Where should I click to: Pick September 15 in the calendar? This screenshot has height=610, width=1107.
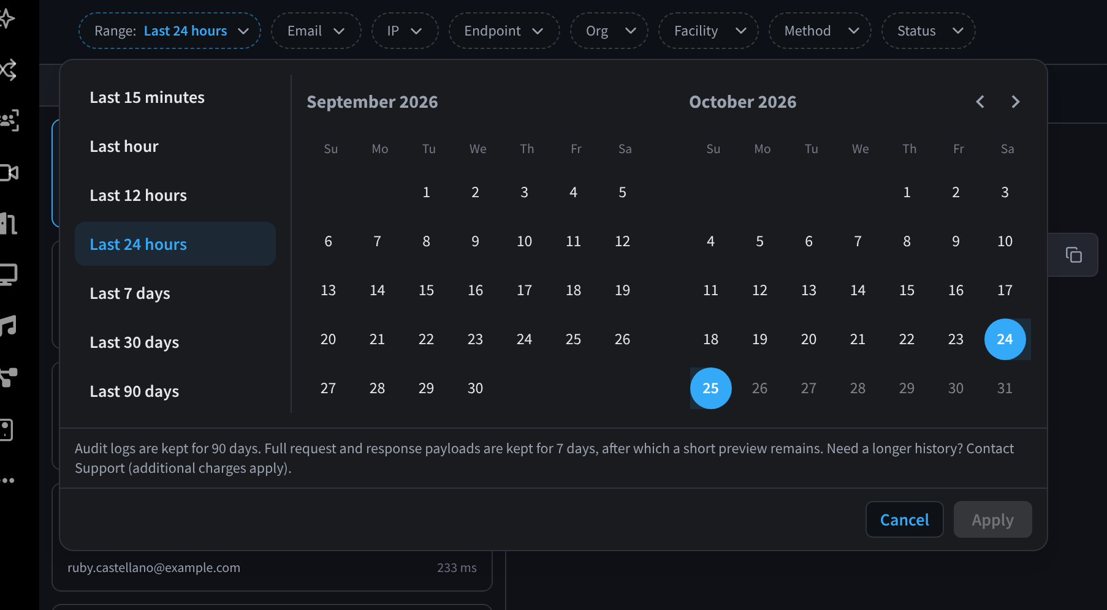(426, 290)
